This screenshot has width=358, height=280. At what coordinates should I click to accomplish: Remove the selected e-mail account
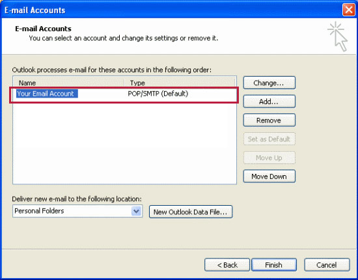pyautogui.click(x=269, y=120)
